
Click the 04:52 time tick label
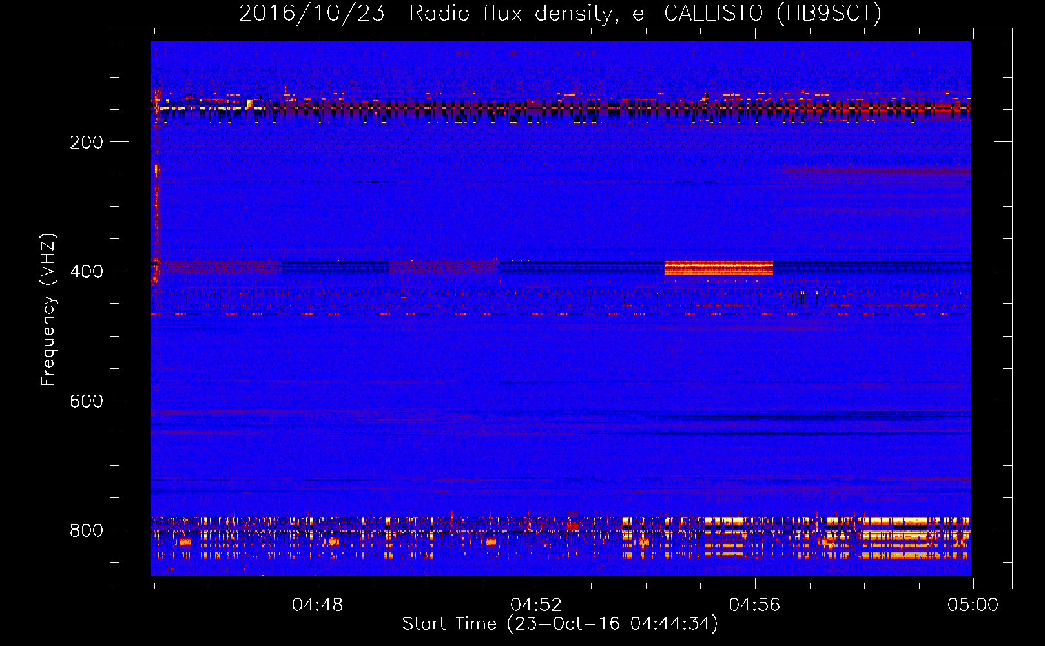536,605
